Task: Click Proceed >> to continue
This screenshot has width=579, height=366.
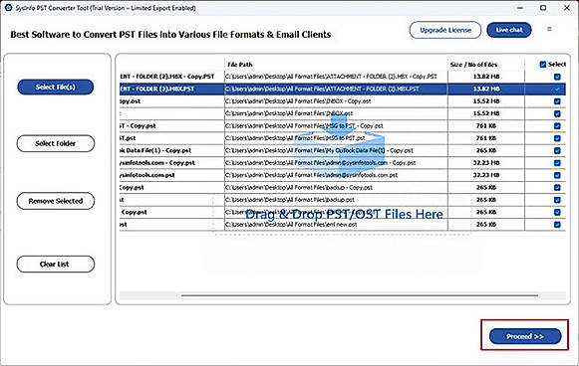Action: click(x=525, y=336)
